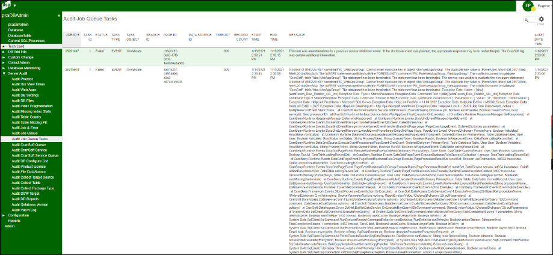Open the dropdown arrow beside the DSP logo
553x255 pixels.
click(x=14, y=6)
